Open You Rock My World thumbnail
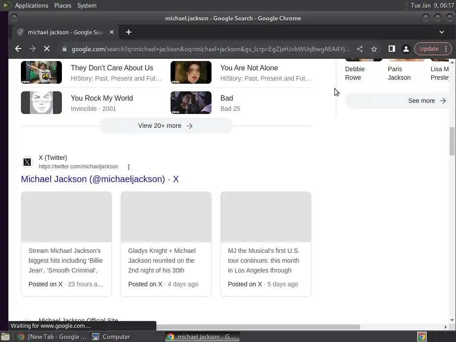The width and height of the screenshot is (456, 342). (x=41, y=103)
